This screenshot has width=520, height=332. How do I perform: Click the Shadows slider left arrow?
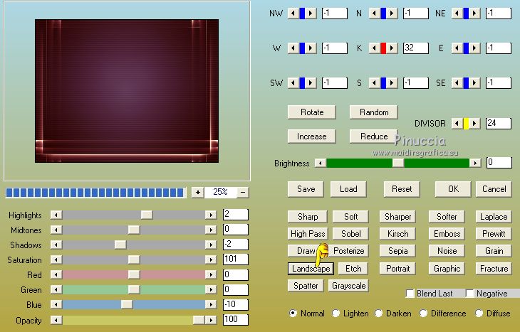[x=56, y=245]
